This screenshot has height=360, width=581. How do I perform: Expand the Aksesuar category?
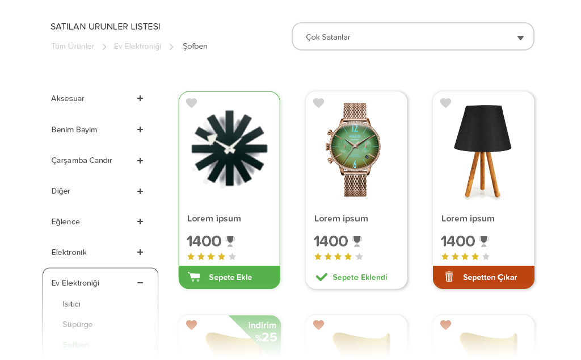click(140, 98)
